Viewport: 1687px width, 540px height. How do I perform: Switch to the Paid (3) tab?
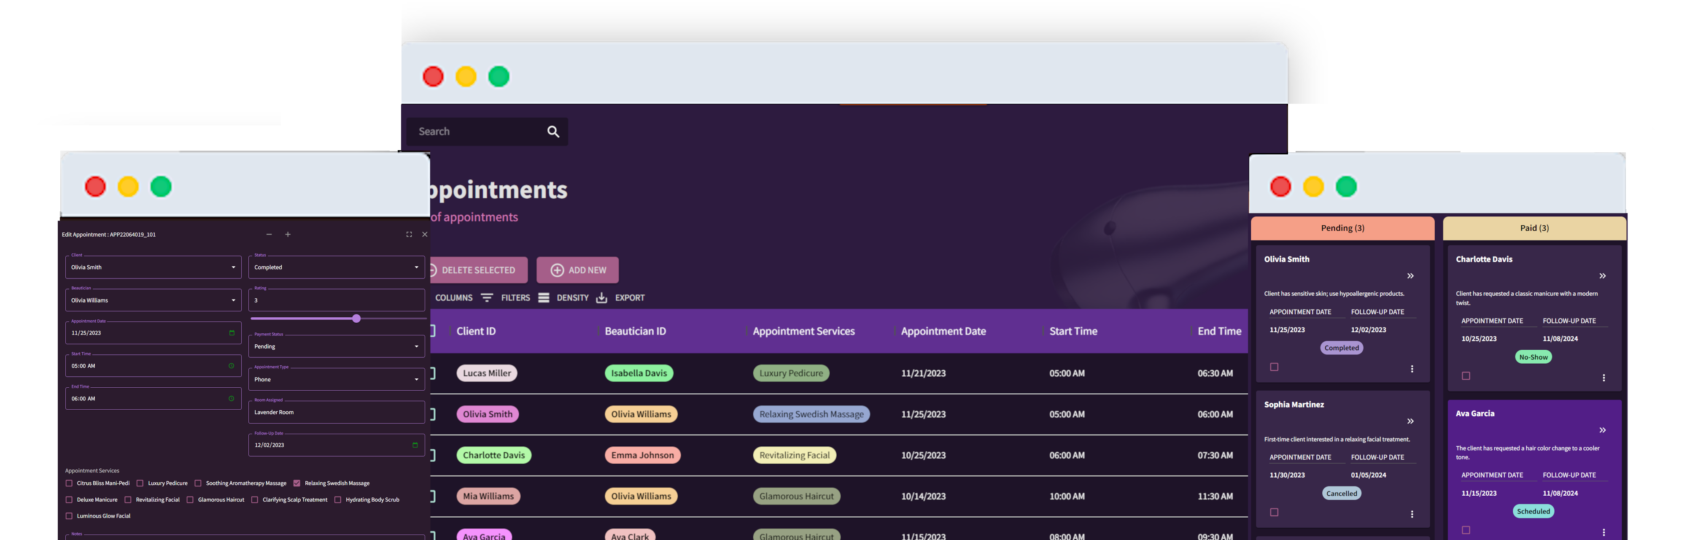1534,228
